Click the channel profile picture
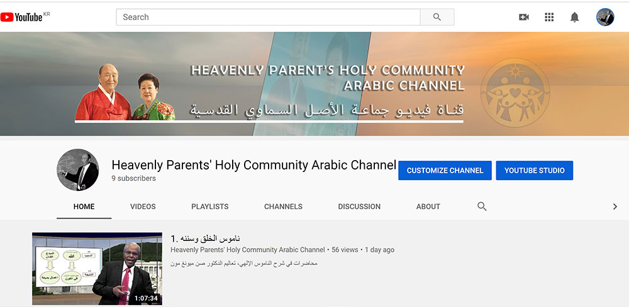 click(78, 170)
